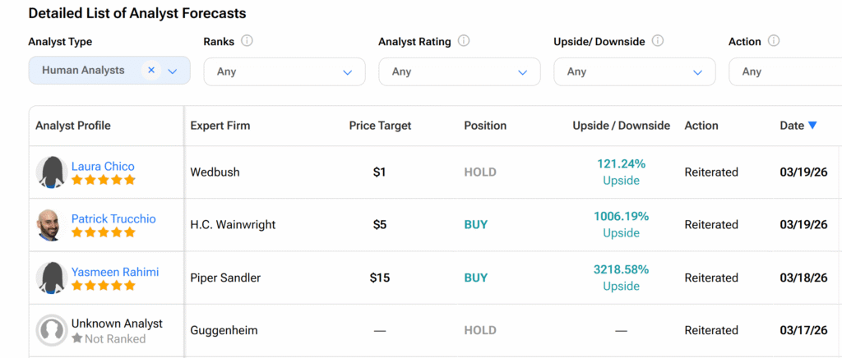
Task: Remove the Human Analysts filter tag
Action: pos(151,71)
